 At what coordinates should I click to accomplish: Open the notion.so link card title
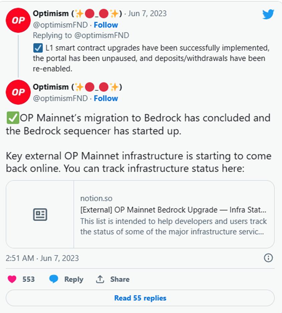[173, 210]
